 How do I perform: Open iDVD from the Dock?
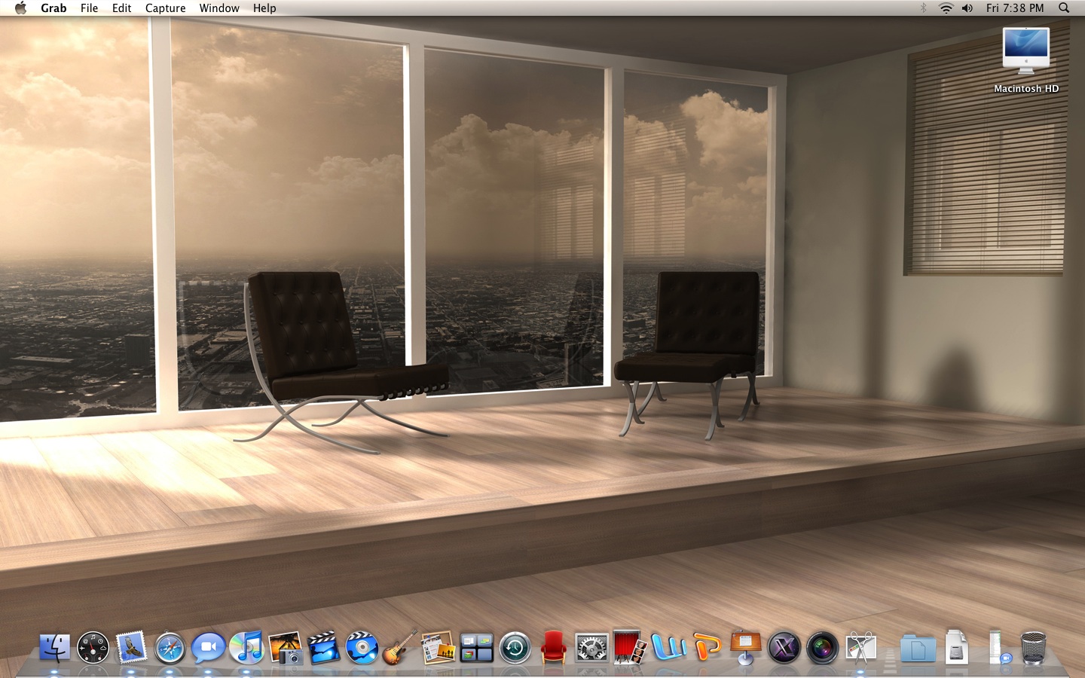362,647
